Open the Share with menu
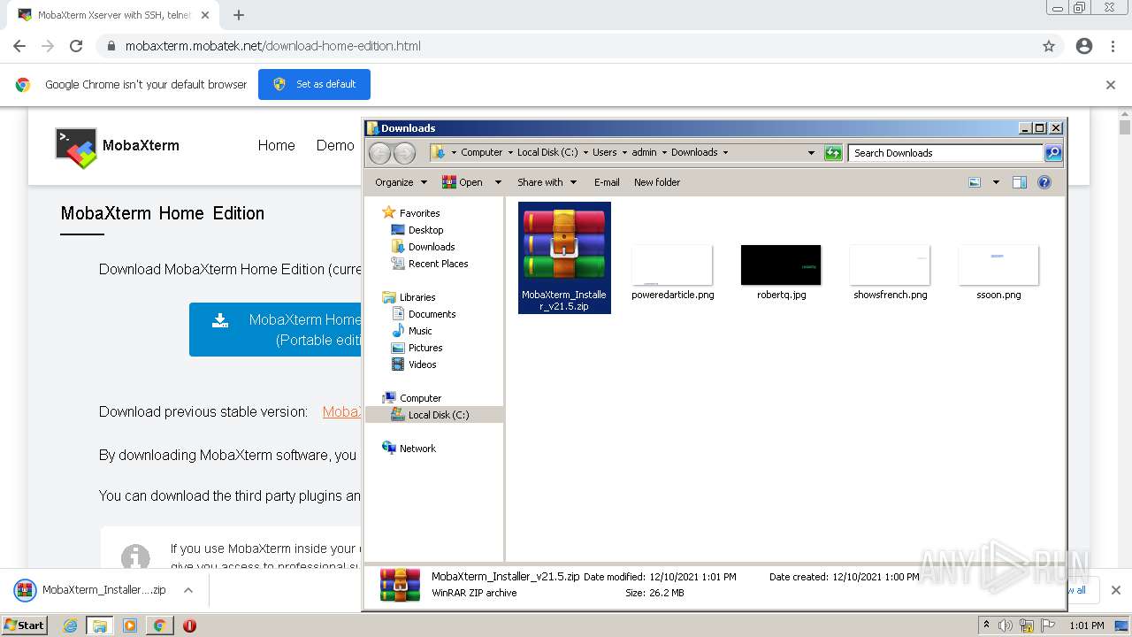 547,182
